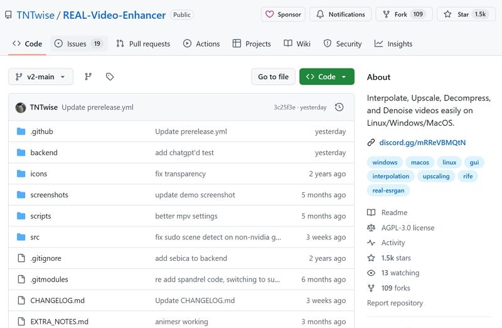The height and width of the screenshot is (328, 502).
Task: Open the Projects tab
Action: point(252,43)
